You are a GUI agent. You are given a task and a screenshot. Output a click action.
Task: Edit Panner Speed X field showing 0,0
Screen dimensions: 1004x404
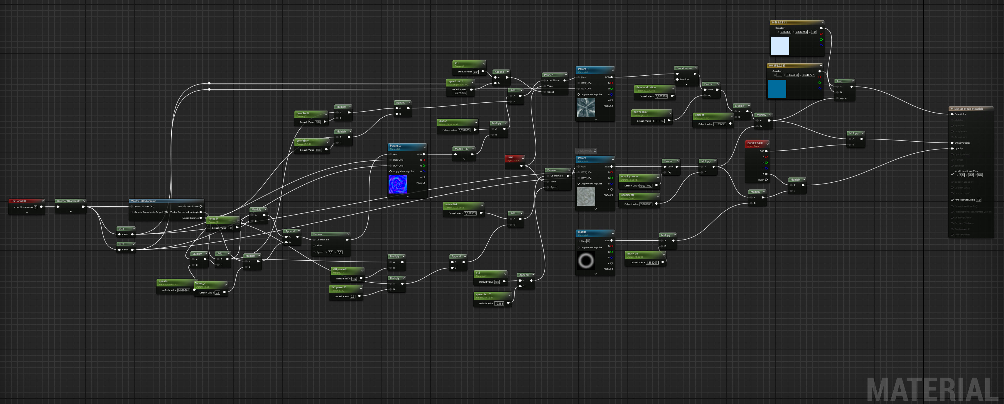330,252
